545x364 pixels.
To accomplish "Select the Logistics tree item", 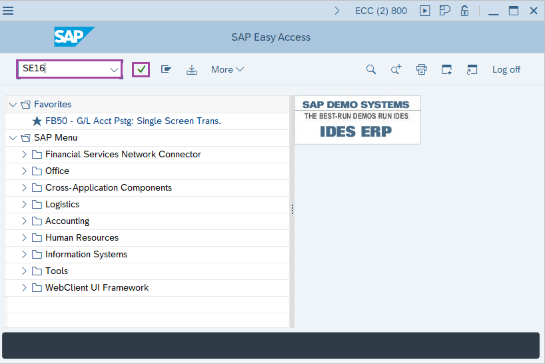I will (62, 205).
